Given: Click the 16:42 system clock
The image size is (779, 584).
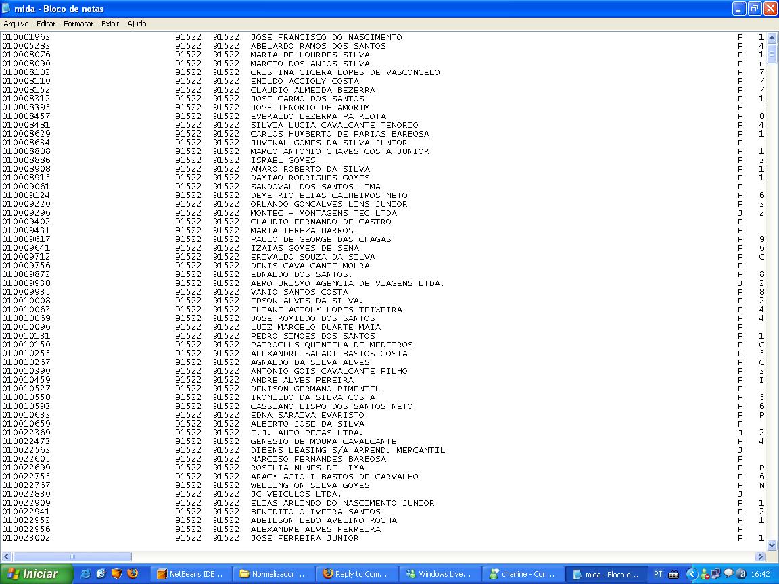Looking at the screenshot, I should [761, 574].
